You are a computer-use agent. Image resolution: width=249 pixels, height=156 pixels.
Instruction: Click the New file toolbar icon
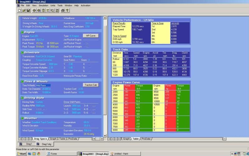pos(19,11)
